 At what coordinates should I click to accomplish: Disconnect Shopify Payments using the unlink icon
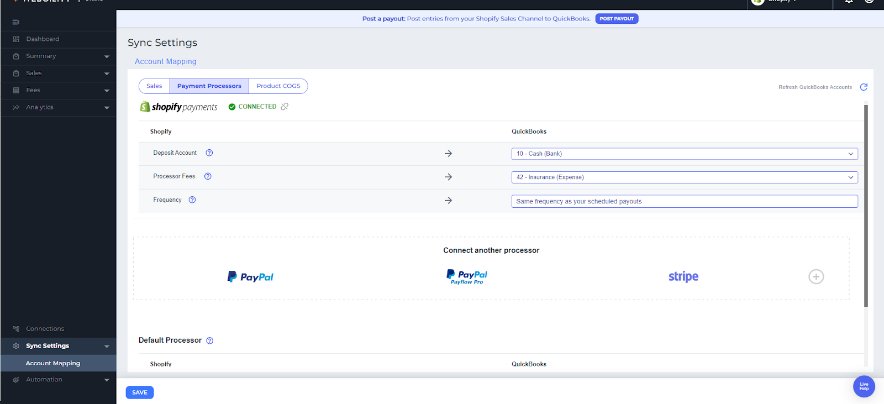pyautogui.click(x=285, y=107)
